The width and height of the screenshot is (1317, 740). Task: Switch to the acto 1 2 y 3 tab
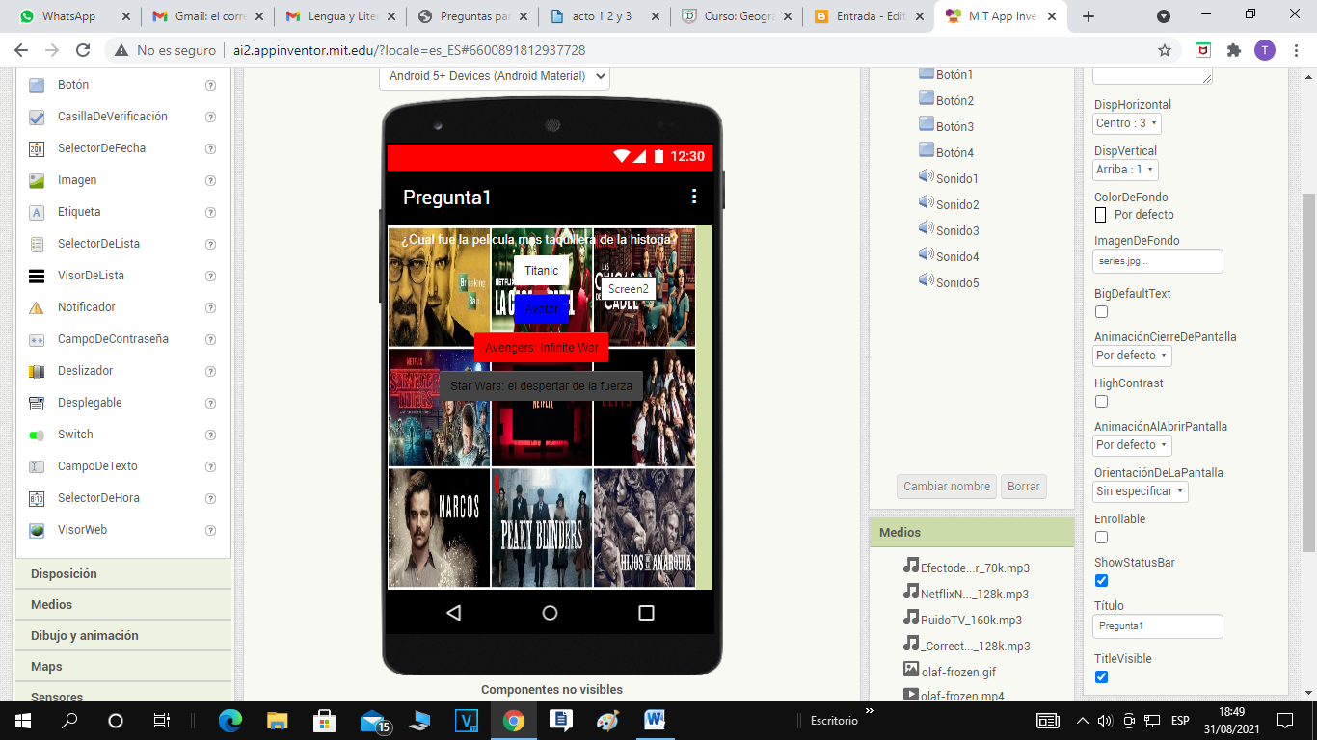point(604,16)
